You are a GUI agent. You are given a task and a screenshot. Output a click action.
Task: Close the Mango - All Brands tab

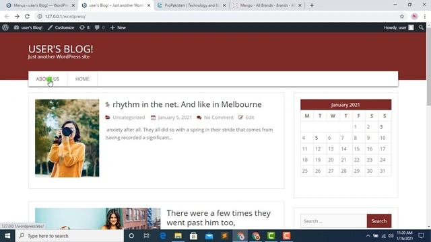[300, 5]
